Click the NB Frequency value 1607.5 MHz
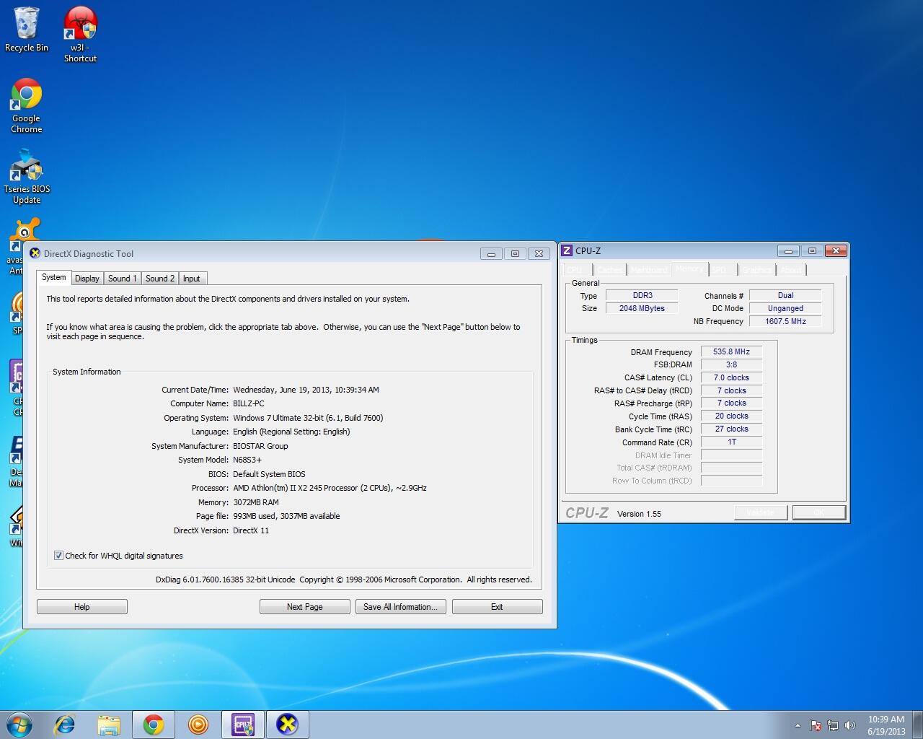 785,322
